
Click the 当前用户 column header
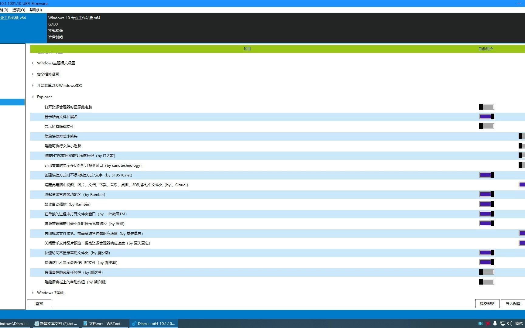[486, 49]
